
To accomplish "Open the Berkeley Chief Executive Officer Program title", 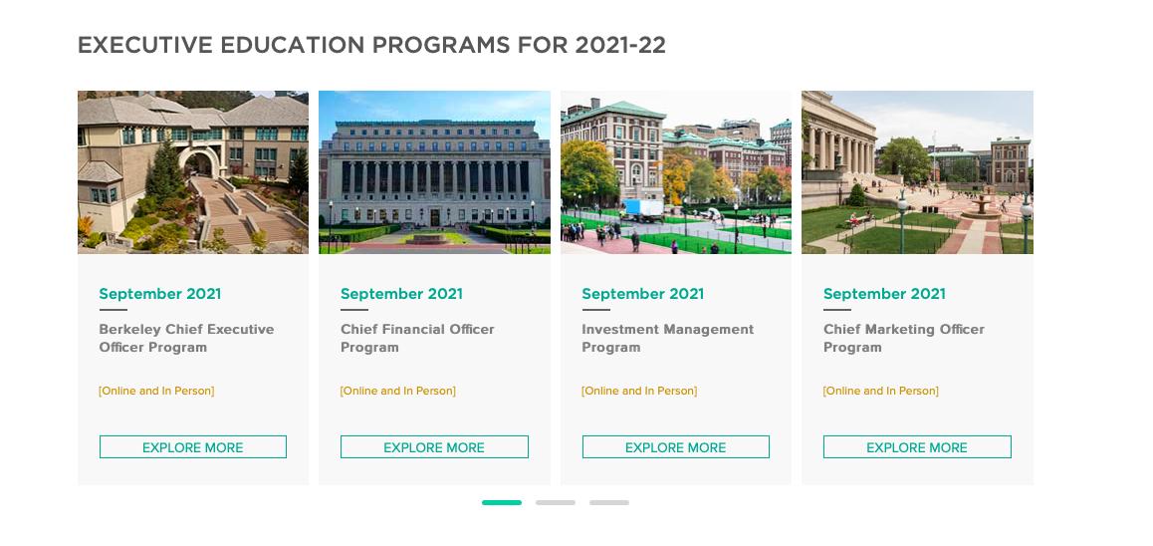I will [x=187, y=339].
